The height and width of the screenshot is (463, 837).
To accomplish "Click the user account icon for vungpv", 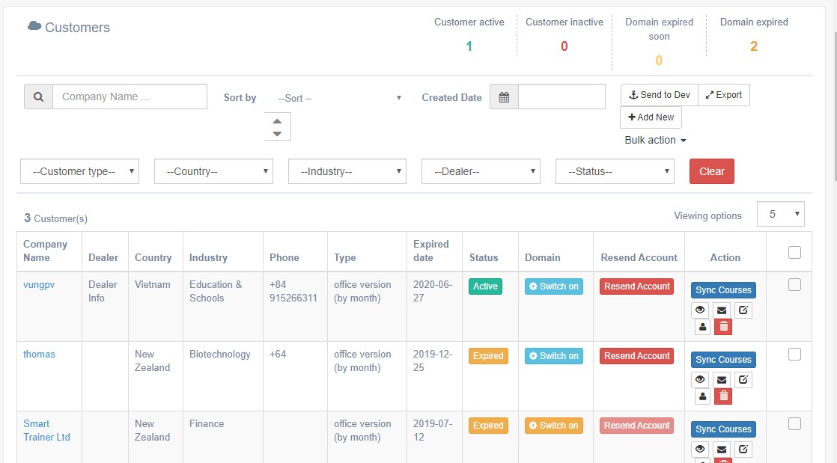I will click(702, 327).
